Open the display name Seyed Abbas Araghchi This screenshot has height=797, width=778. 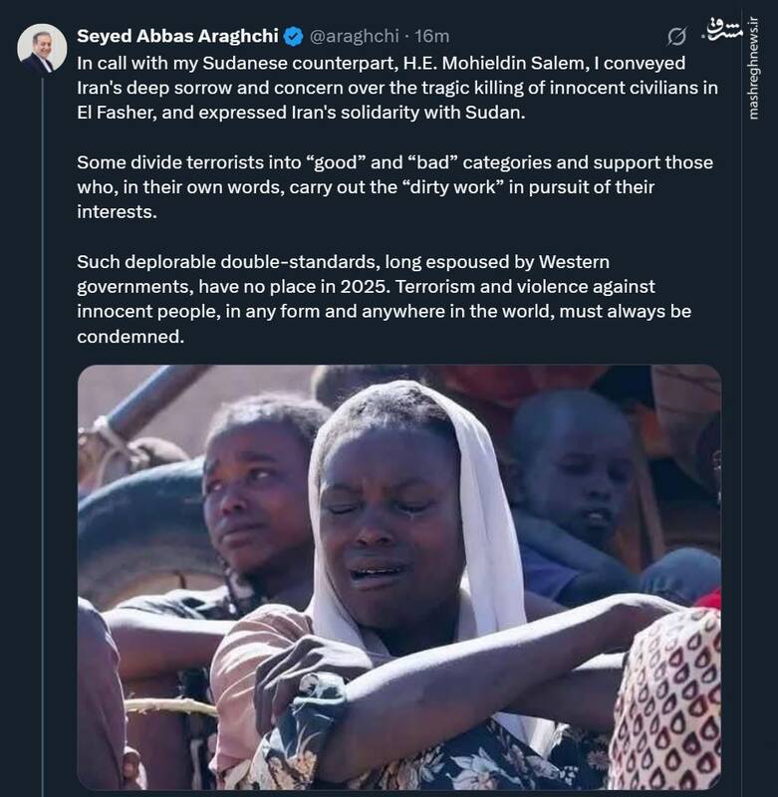click(177, 37)
